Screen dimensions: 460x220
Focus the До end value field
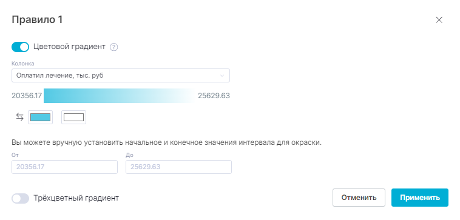[178, 167]
